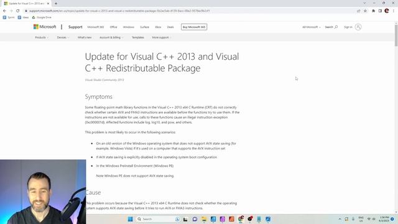This screenshot has height=224, width=398.
Task: Click the site lock icon in address bar
Action: click(x=26, y=11)
